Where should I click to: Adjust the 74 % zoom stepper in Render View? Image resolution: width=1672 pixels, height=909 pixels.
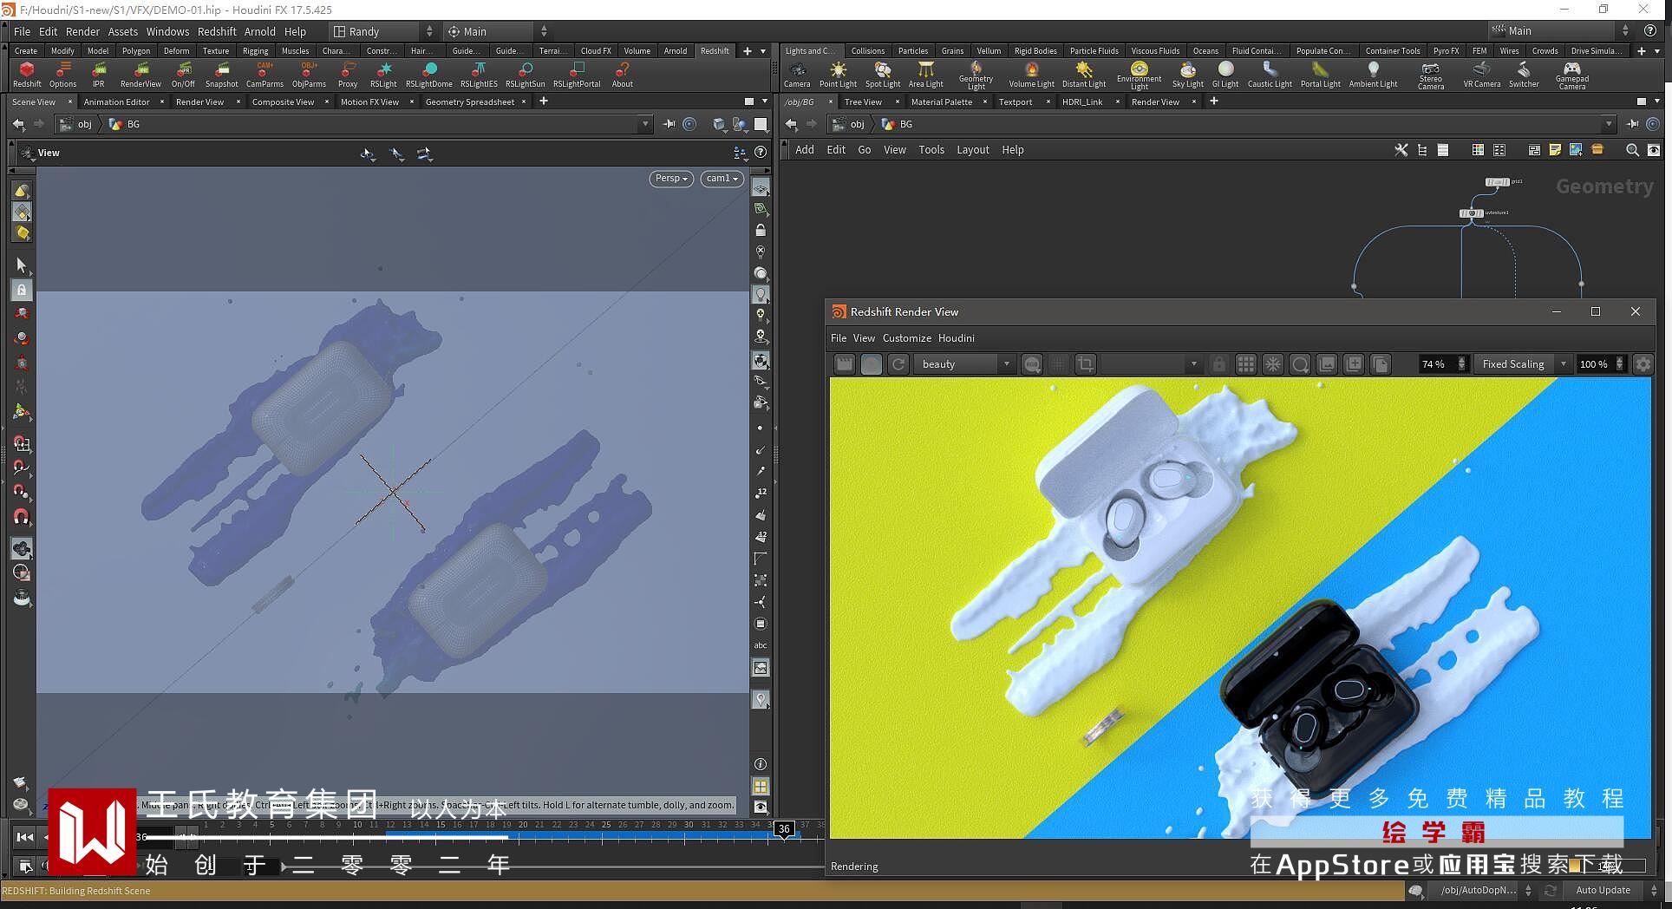[x=1462, y=364]
